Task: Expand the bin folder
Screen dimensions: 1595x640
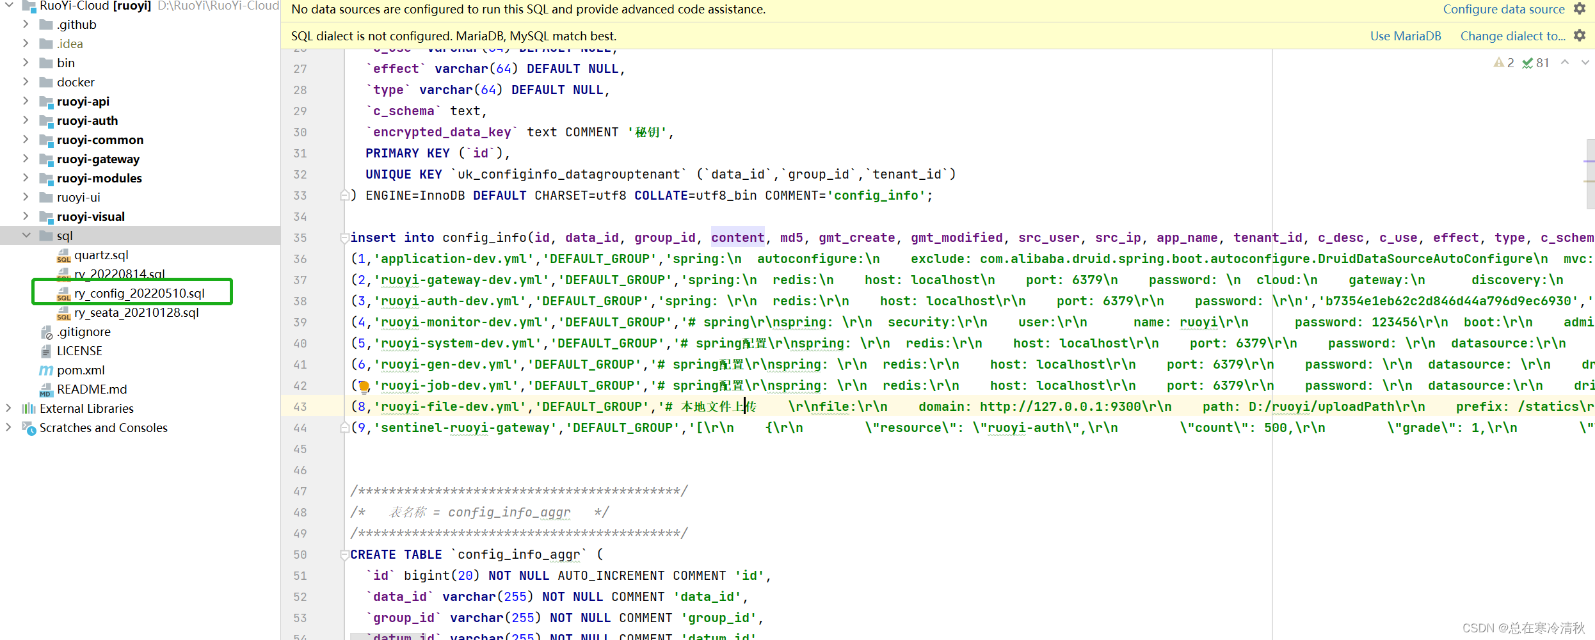Action: 26,63
